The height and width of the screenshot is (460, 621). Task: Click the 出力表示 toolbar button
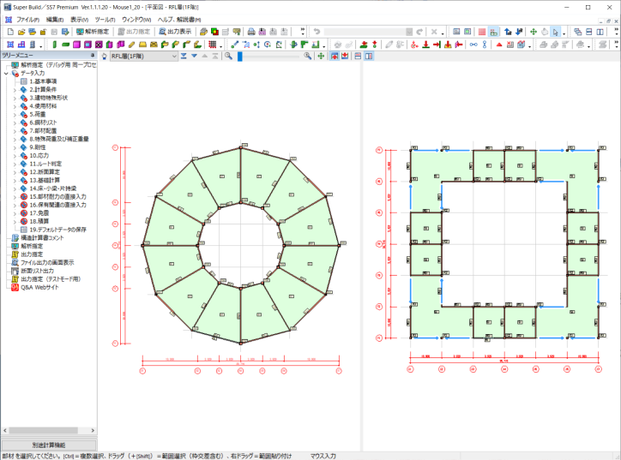point(175,32)
